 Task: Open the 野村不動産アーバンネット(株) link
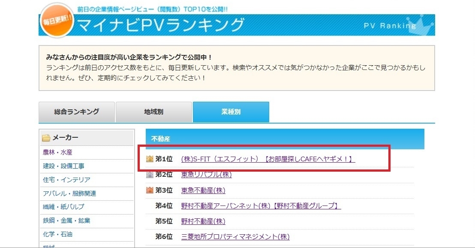click(261, 206)
